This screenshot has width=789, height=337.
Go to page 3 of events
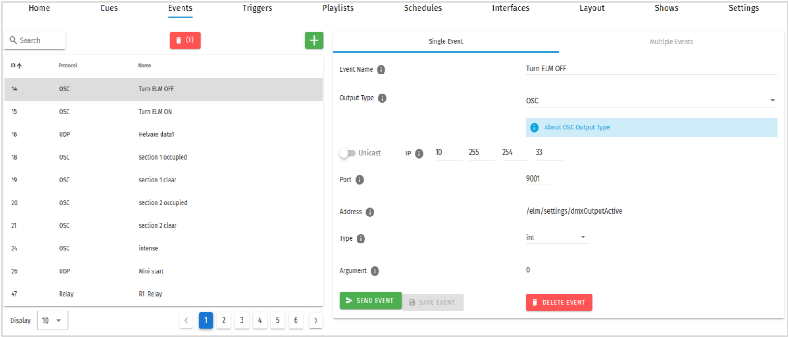click(242, 320)
